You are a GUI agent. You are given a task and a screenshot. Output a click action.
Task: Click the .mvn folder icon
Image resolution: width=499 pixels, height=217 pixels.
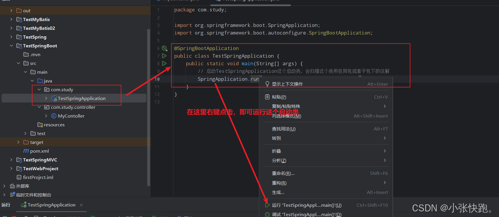26,54
